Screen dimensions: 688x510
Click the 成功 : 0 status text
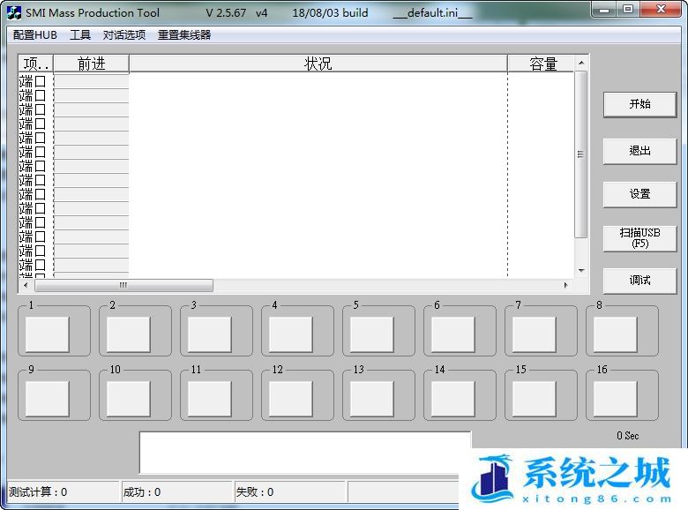click(142, 492)
